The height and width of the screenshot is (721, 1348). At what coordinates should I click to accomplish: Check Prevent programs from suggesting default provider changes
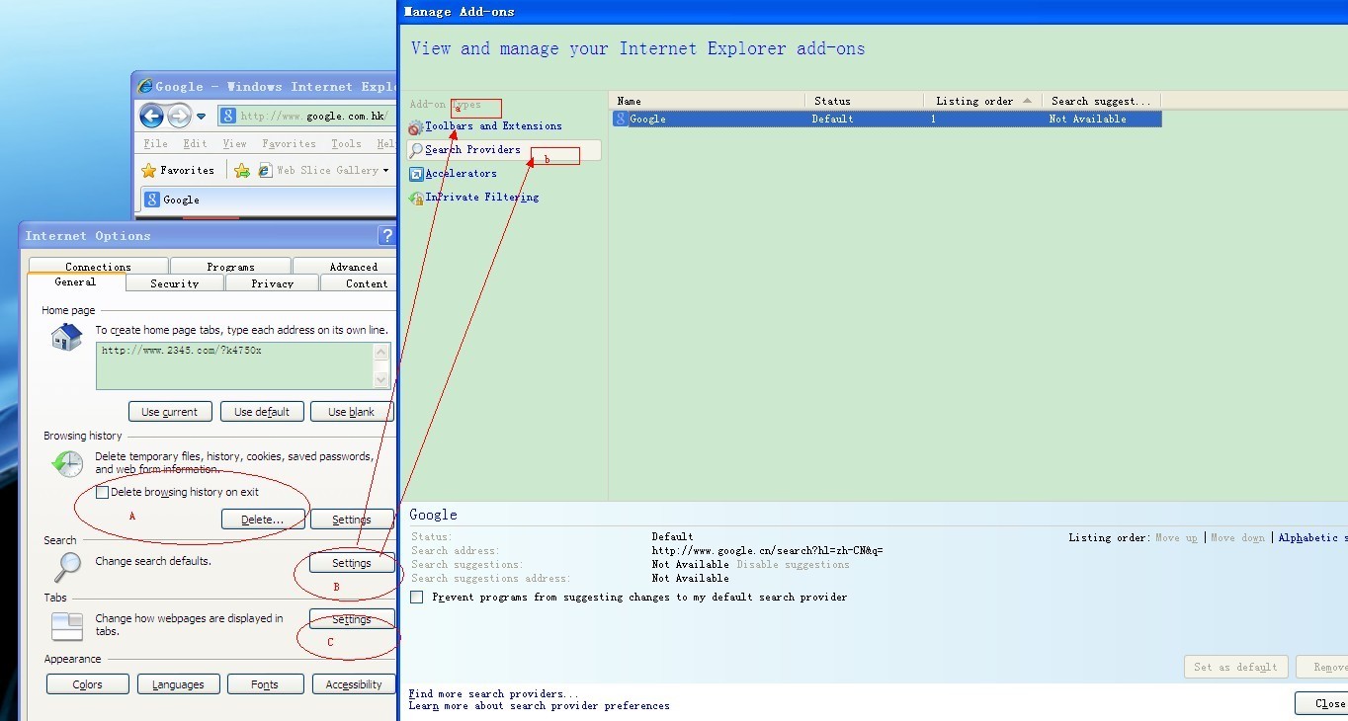(417, 598)
